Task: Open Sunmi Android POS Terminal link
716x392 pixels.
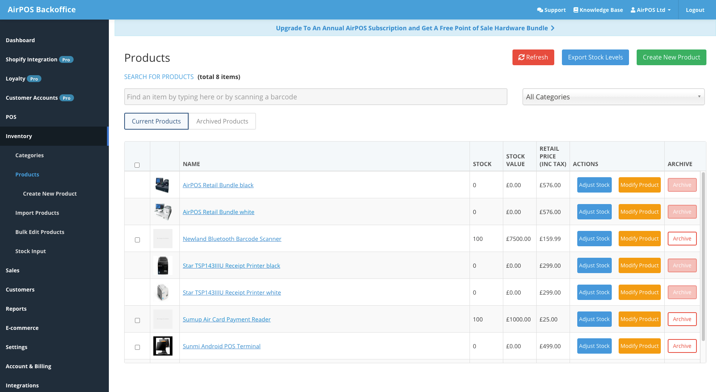Action: pos(222,346)
